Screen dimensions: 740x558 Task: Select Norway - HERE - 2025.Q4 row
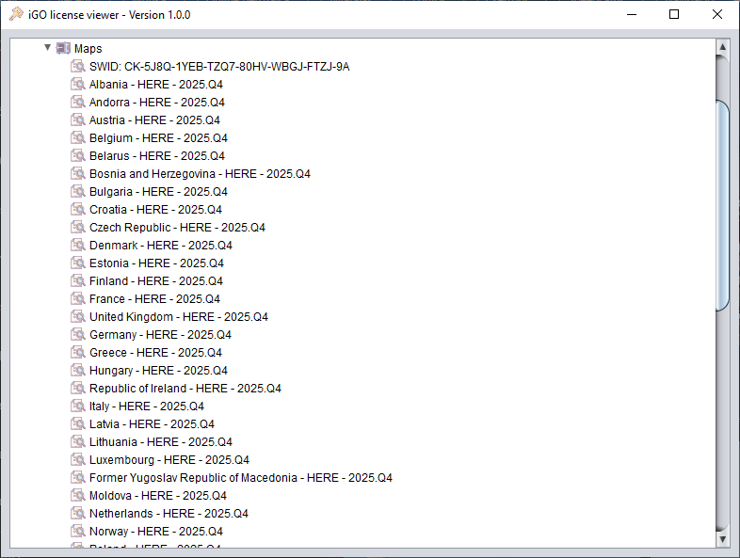155,533
